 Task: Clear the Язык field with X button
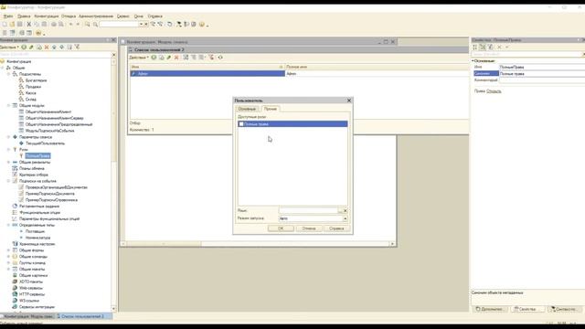tap(346, 211)
